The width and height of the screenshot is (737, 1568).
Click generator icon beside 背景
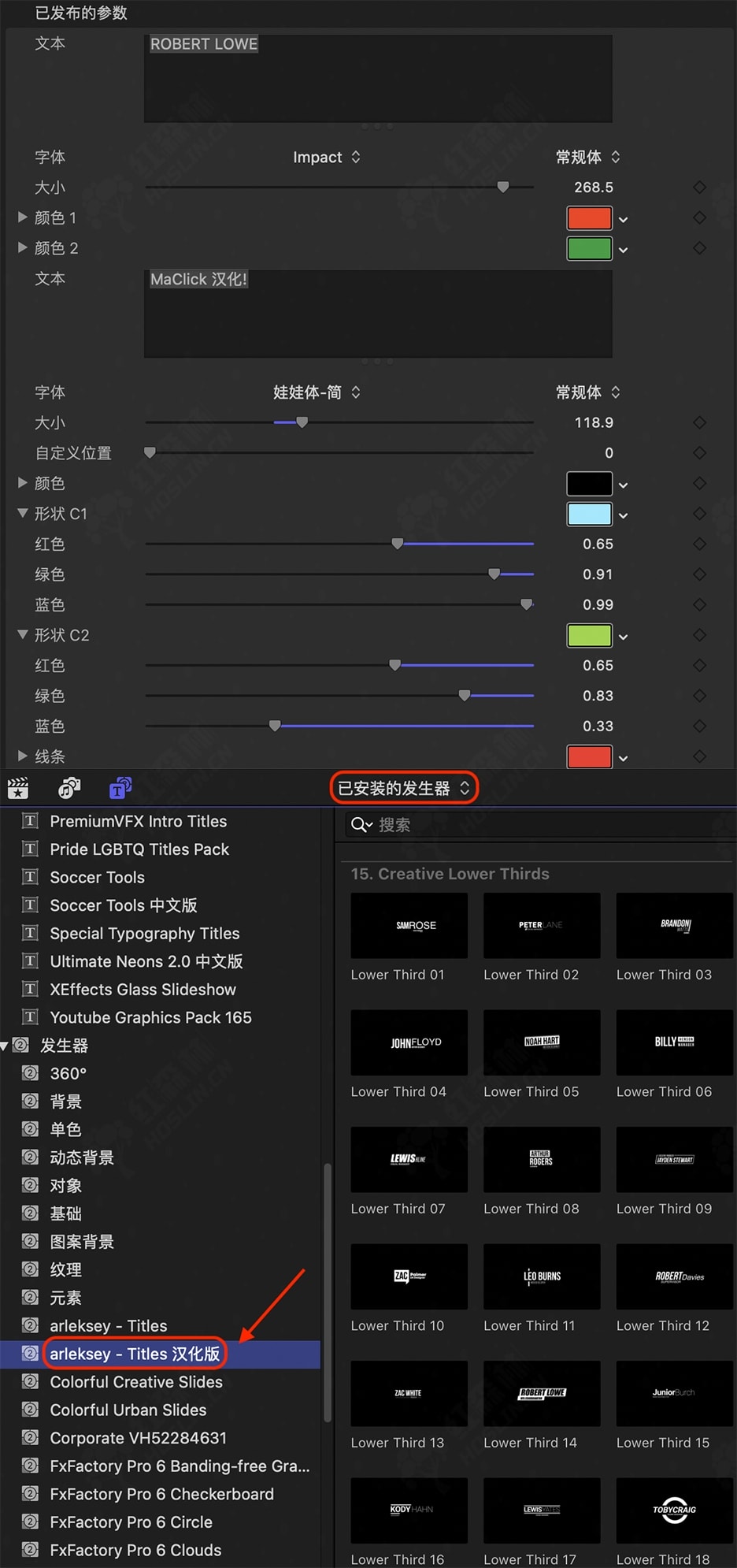click(x=30, y=1102)
